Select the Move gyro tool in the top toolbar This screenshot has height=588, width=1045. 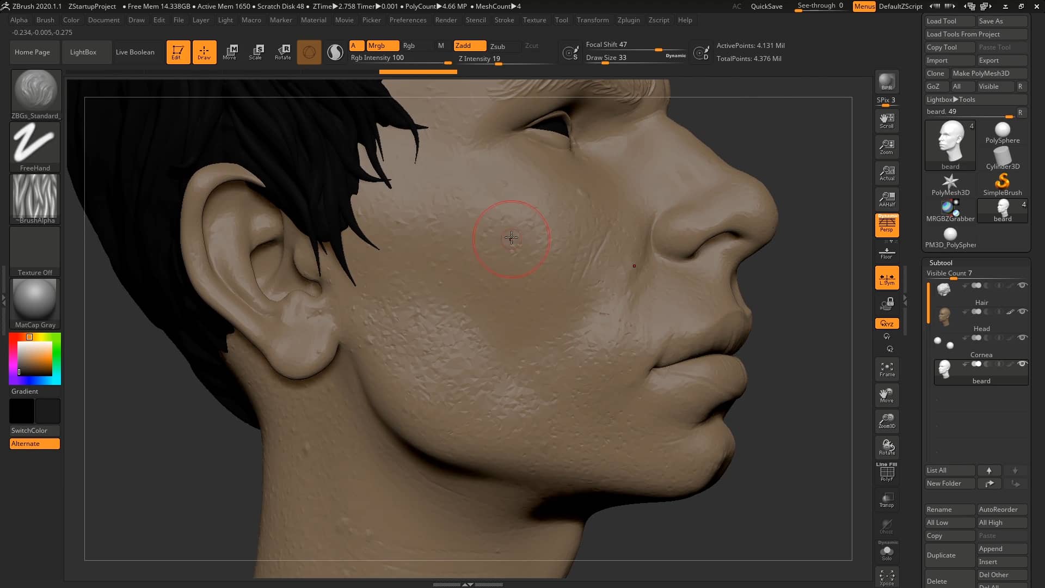(230, 52)
